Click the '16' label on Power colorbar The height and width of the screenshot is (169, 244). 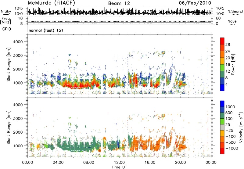[x=228, y=65]
